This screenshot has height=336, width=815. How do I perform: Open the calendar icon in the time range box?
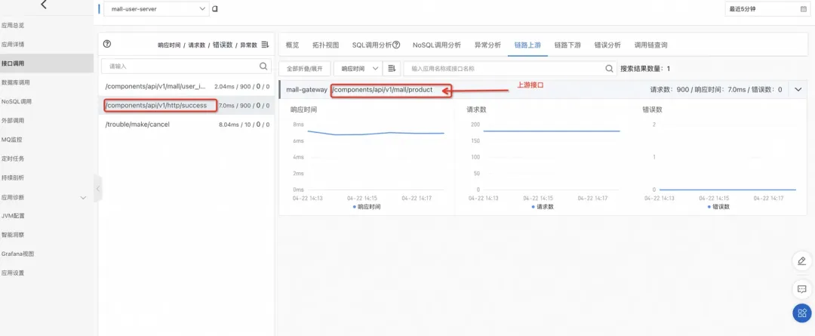point(803,9)
